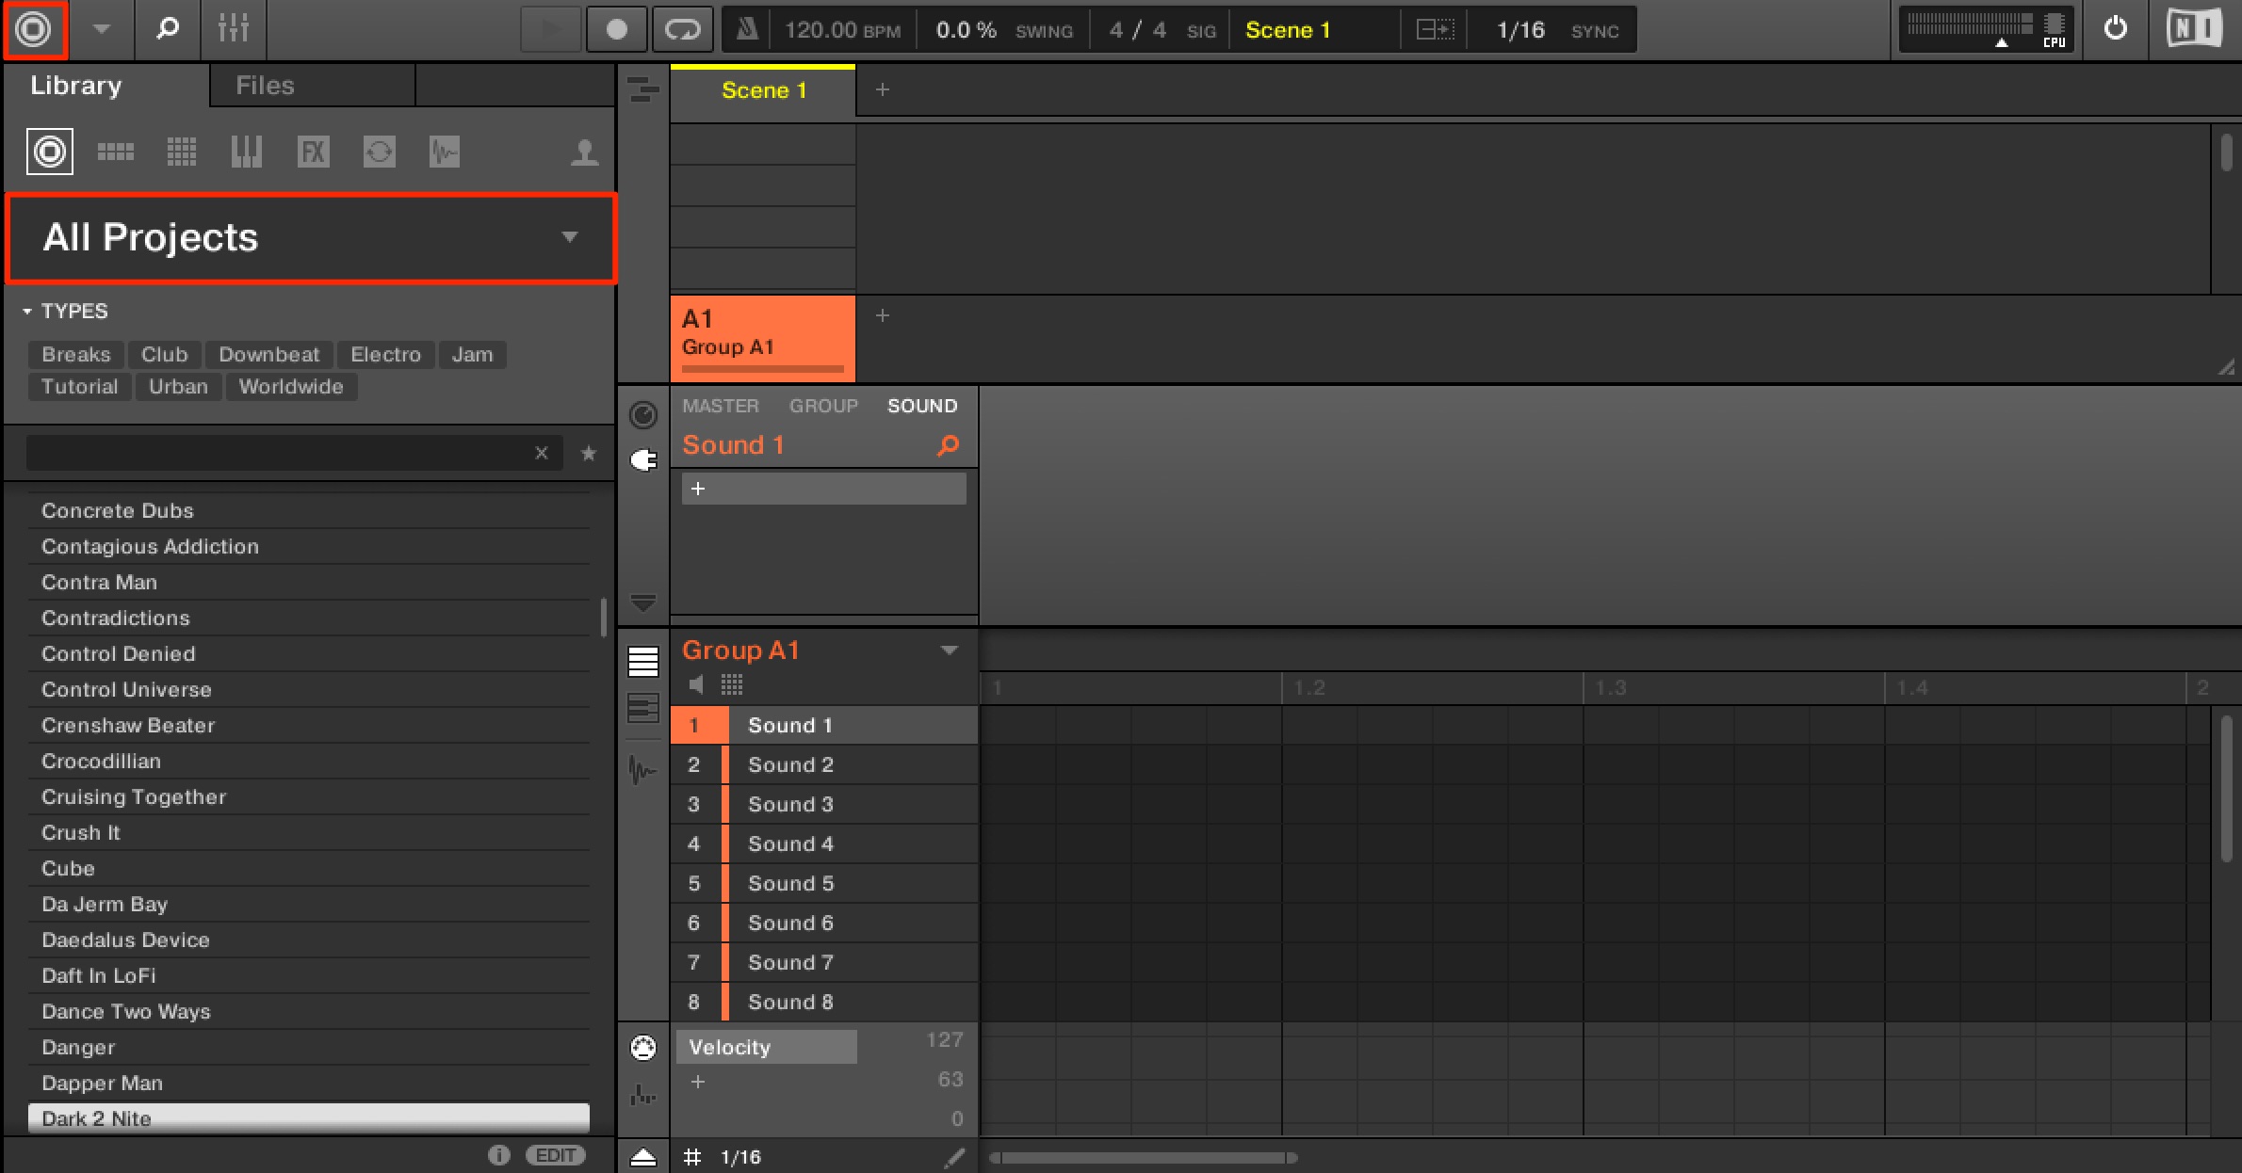Filter by Electro type tag
2242x1173 pixels.
tap(386, 355)
